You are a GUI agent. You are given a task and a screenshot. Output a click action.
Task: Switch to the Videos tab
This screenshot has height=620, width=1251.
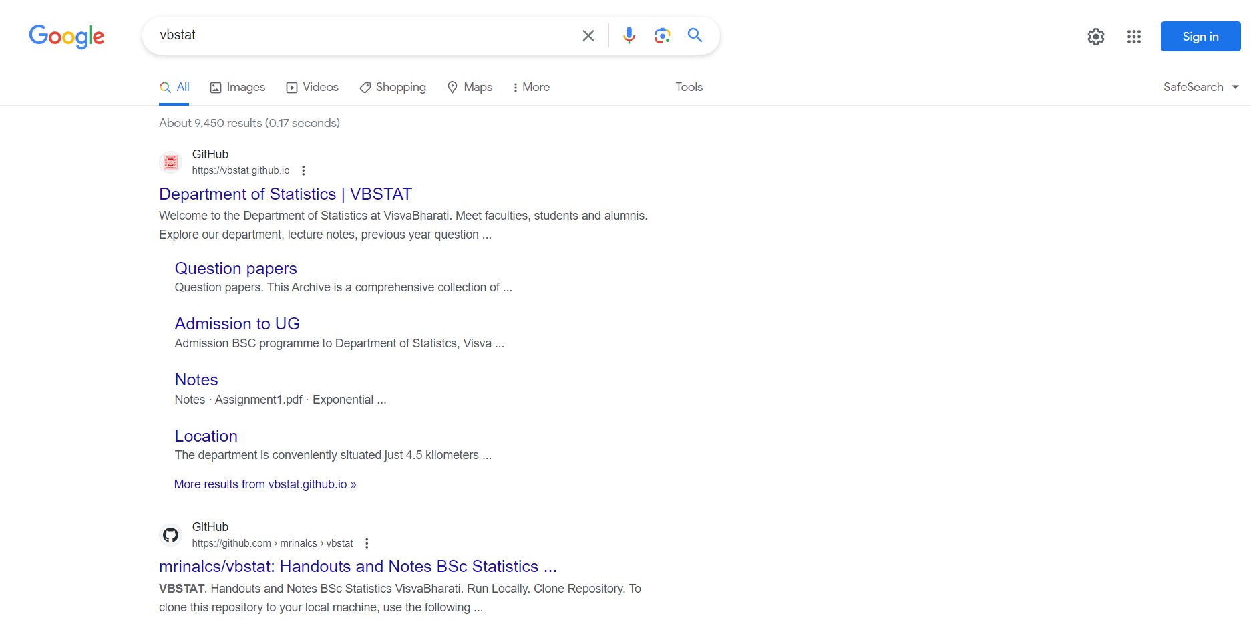(x=313, y=87)
